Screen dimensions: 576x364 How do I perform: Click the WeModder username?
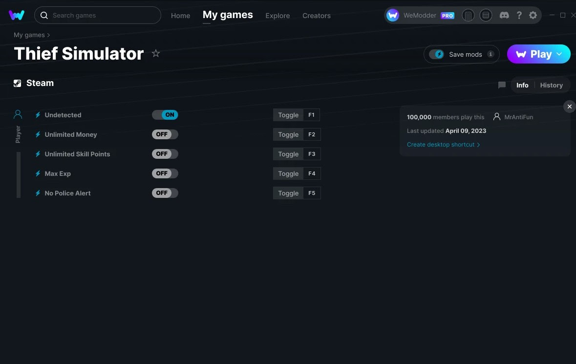420,15
